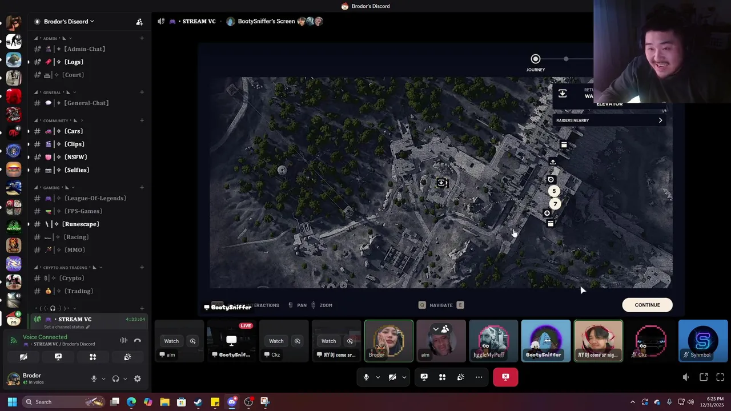Viewport: 731px width, 411px height.
Task: Click multi-stream icon next to aim's Watch
Action: (x=192, y=341)
